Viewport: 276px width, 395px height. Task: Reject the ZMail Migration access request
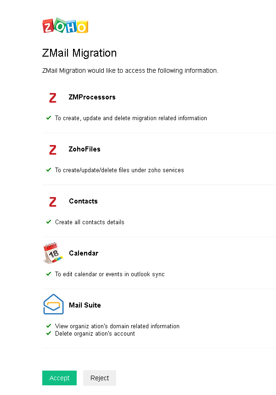pyautogui.click(x=100, y=378)
